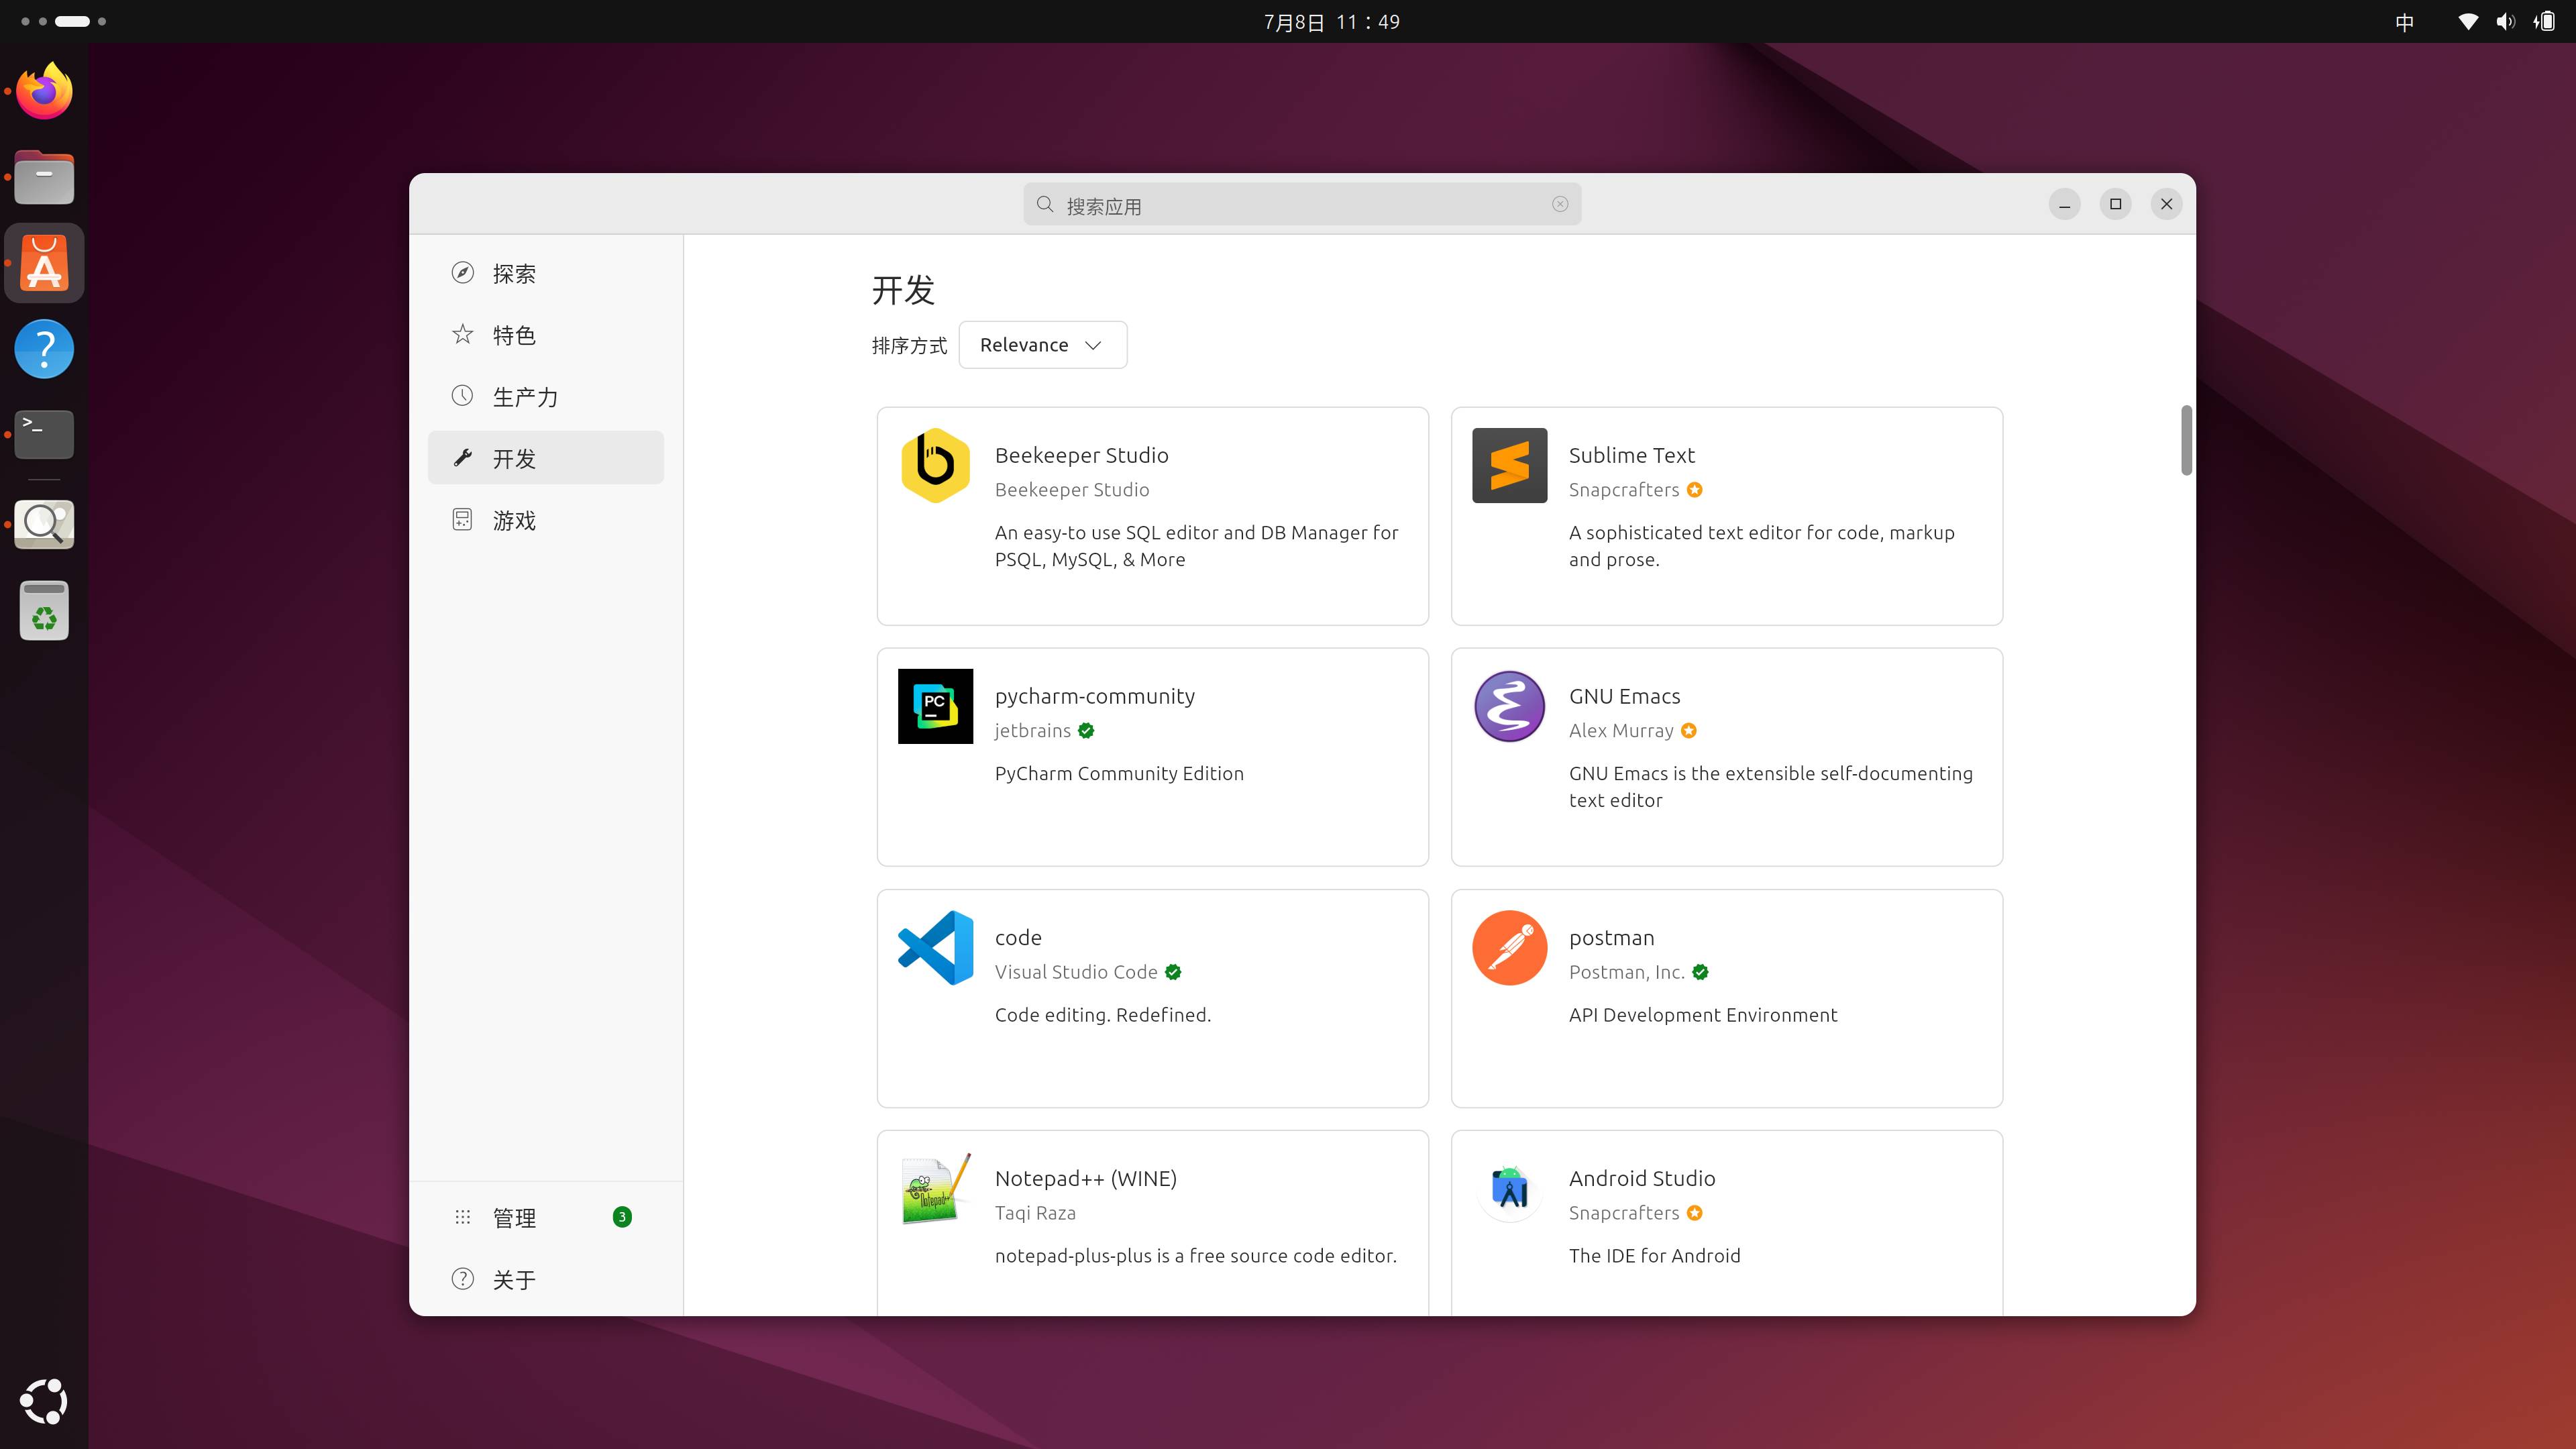Viewport: 2576px width, 1449px height.
Task: Switch to 生产力 category
Action: point(546,396)
